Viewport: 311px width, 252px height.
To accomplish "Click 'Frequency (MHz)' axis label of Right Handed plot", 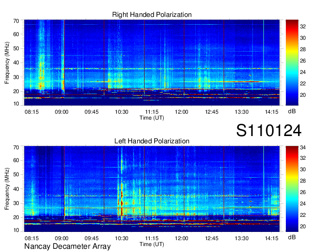I will point(7,63).
